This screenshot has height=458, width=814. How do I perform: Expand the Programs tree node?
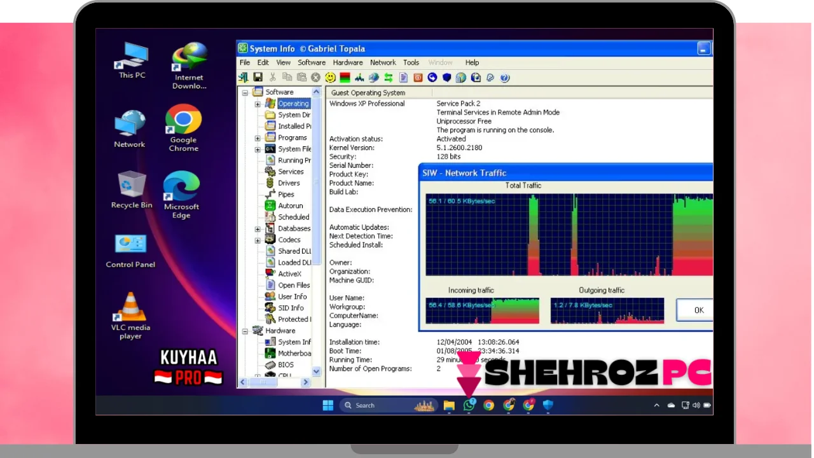click(258, 138)
